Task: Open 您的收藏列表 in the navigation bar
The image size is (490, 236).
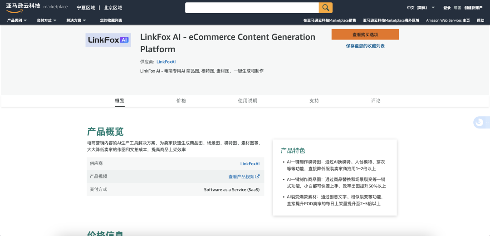Action: [x=111, y=20]
